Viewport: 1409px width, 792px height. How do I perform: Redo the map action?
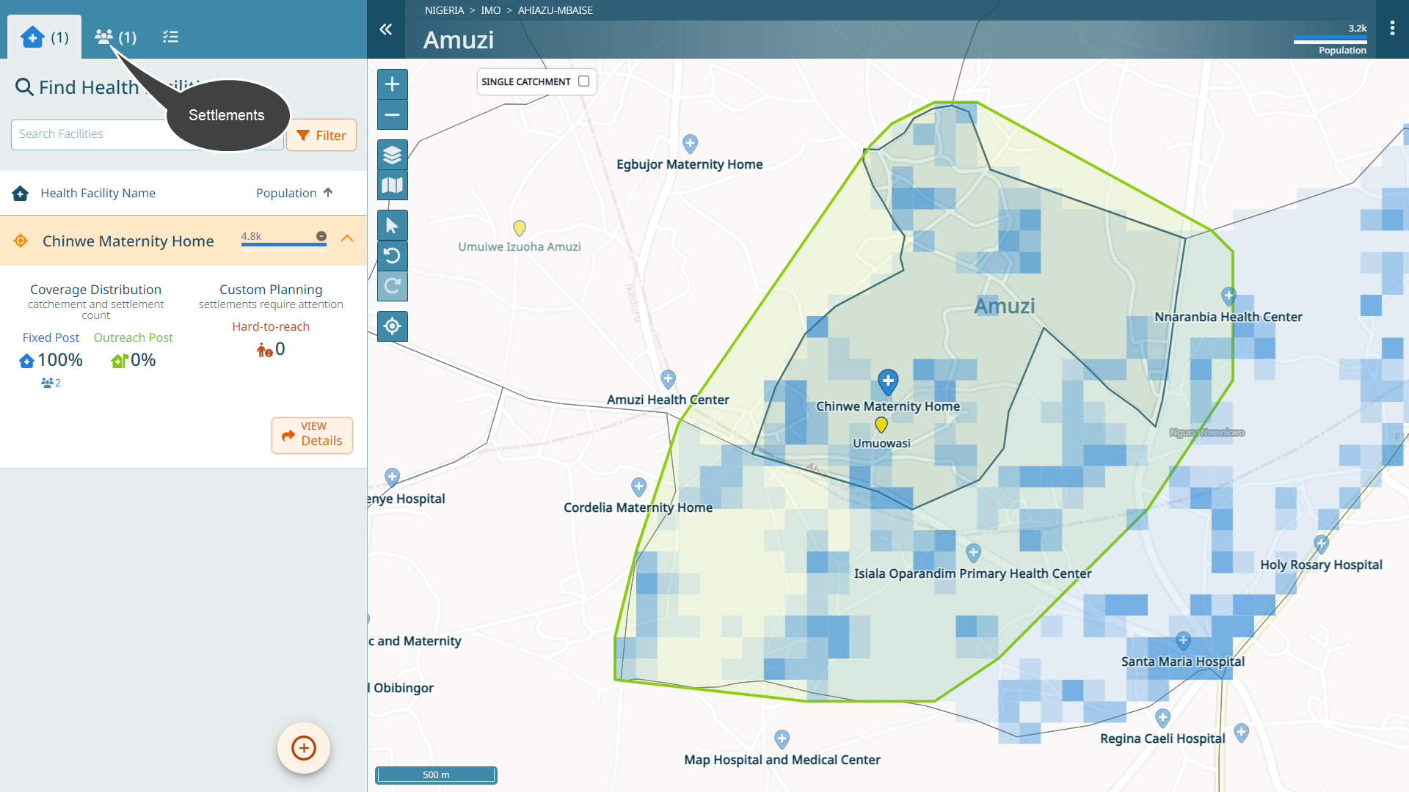393,286
